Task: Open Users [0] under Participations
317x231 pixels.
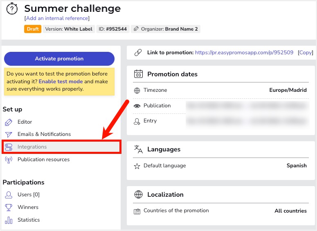Action: click(x=29, y=195)
